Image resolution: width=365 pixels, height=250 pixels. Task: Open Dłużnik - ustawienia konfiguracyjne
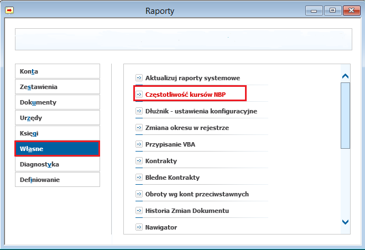point(201,111)
